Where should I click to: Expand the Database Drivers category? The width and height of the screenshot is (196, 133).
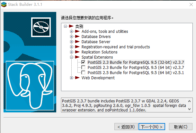[72, 36]
